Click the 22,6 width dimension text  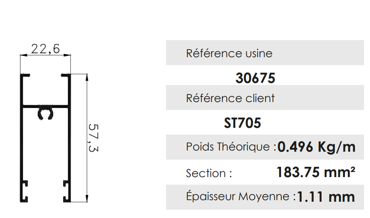coord(45,49)
